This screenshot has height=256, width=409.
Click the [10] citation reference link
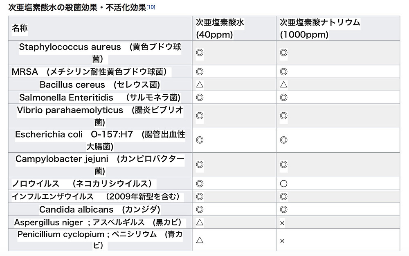[151, 7]
